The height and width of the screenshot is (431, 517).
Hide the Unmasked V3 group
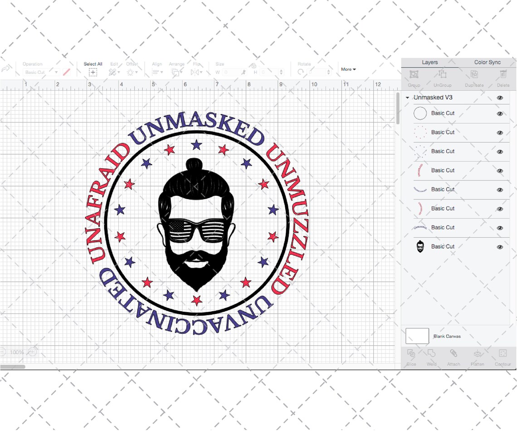pyautogui.click(x=500, y=98)
